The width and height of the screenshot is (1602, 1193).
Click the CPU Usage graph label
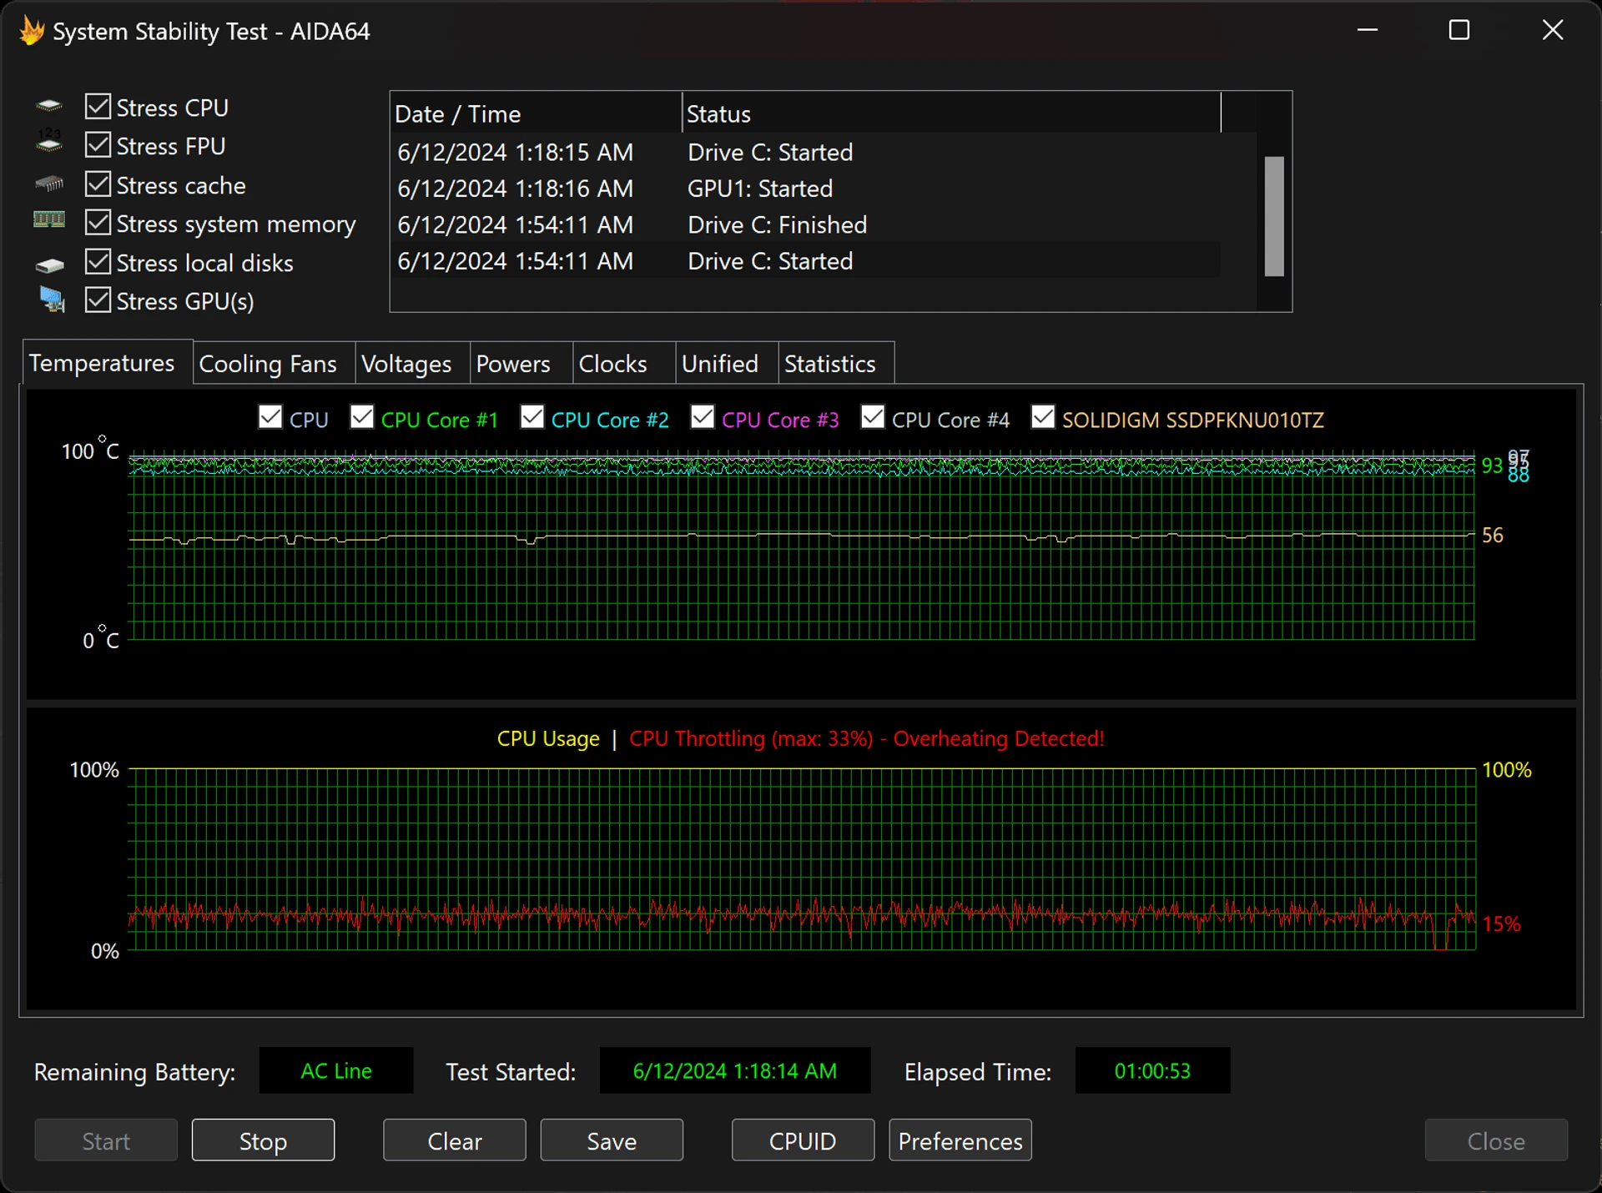548,738
